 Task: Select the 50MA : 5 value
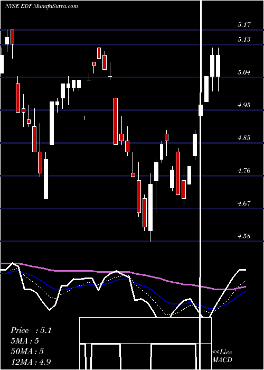[x=27, y=351]
